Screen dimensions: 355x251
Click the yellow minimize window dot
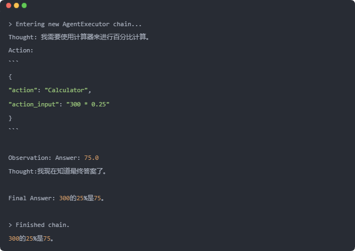coord(16,5)
